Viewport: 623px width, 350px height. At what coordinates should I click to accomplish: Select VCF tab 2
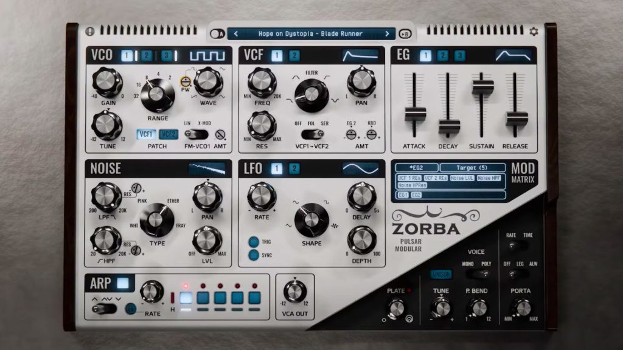(294, 55)
